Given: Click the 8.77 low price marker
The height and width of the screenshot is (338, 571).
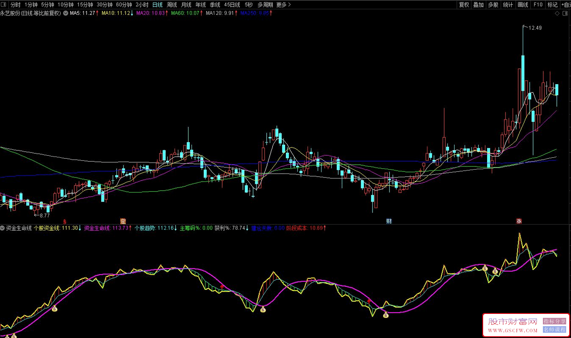Looking at the screenshot, I should click(45, 215).
